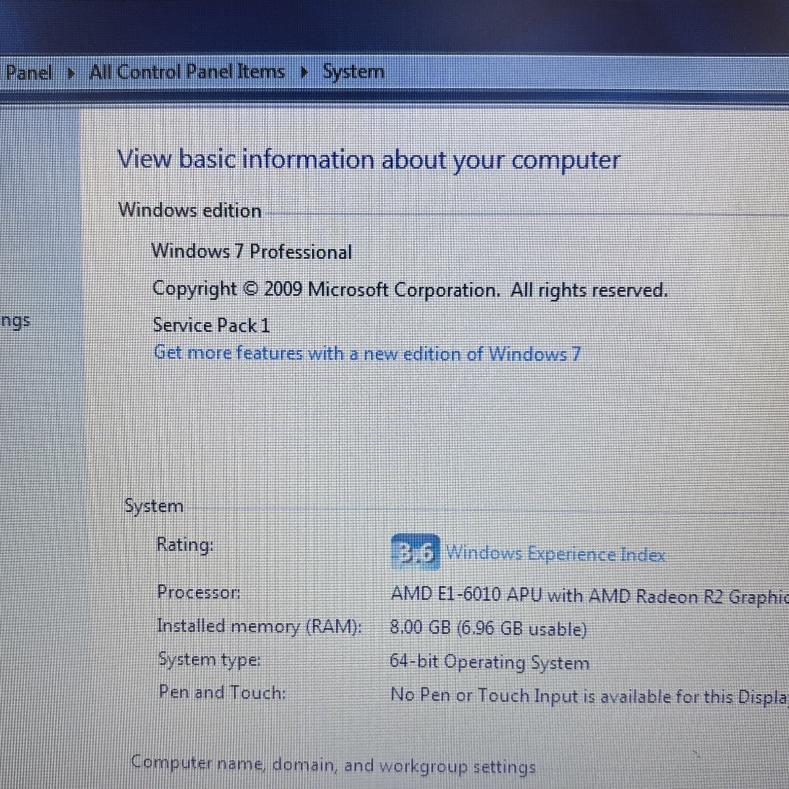Open the Windows Experience Index link
Screen dimensions: 789x789
coord(555,554)
